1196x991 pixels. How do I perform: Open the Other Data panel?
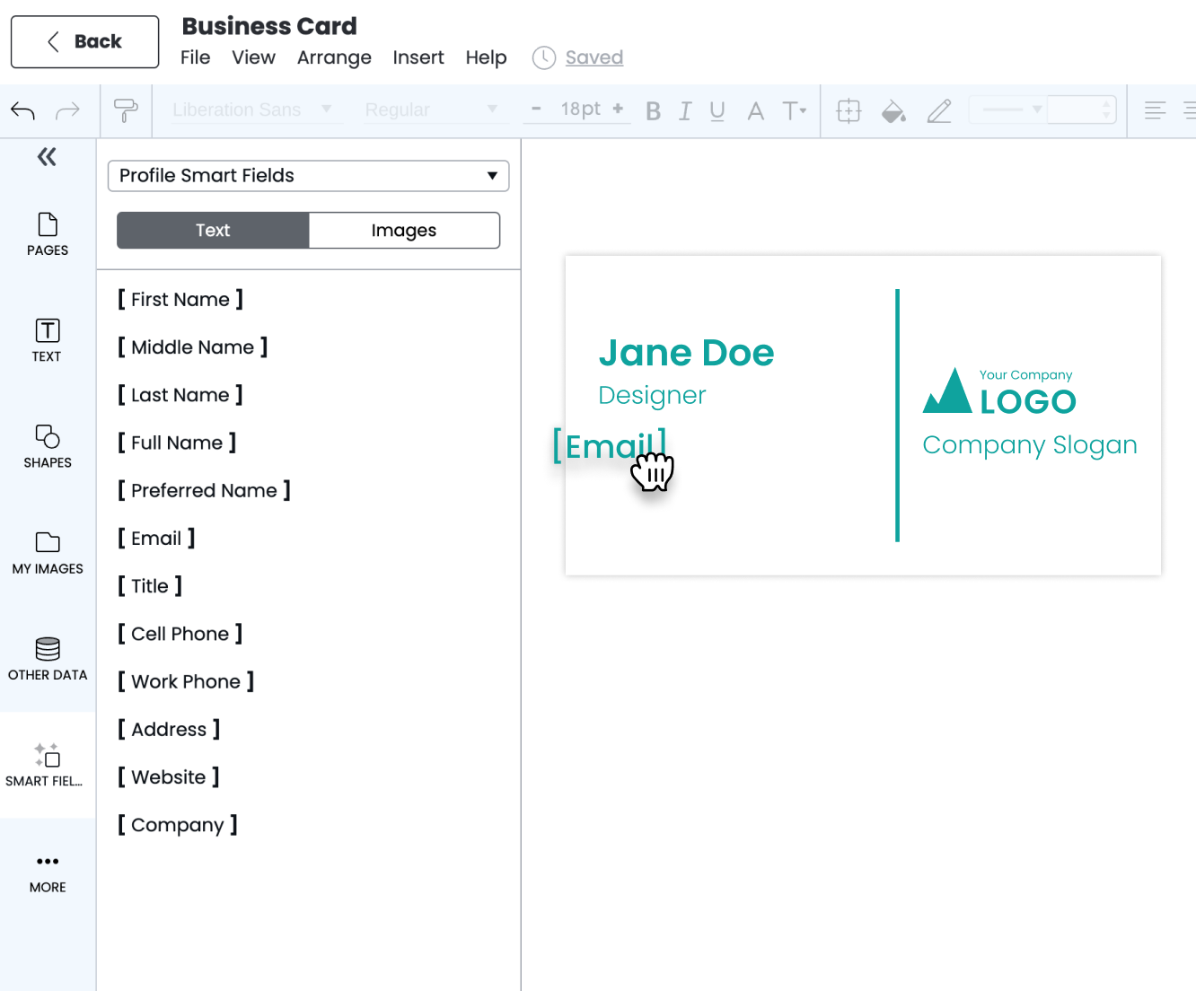coord(47,659)
